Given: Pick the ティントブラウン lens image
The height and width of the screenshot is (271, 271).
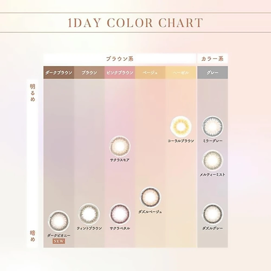Looking at the screenshot, I should click(x=89, y=214).
